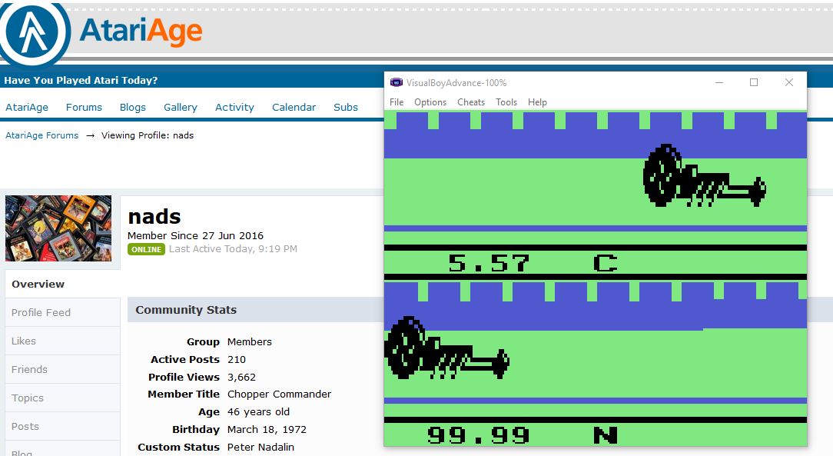The width and height of the screenshot is (833, 456).
Task: Click the 99.99 timer in the game
Action: pyautogui.click(x=479, y=435)
